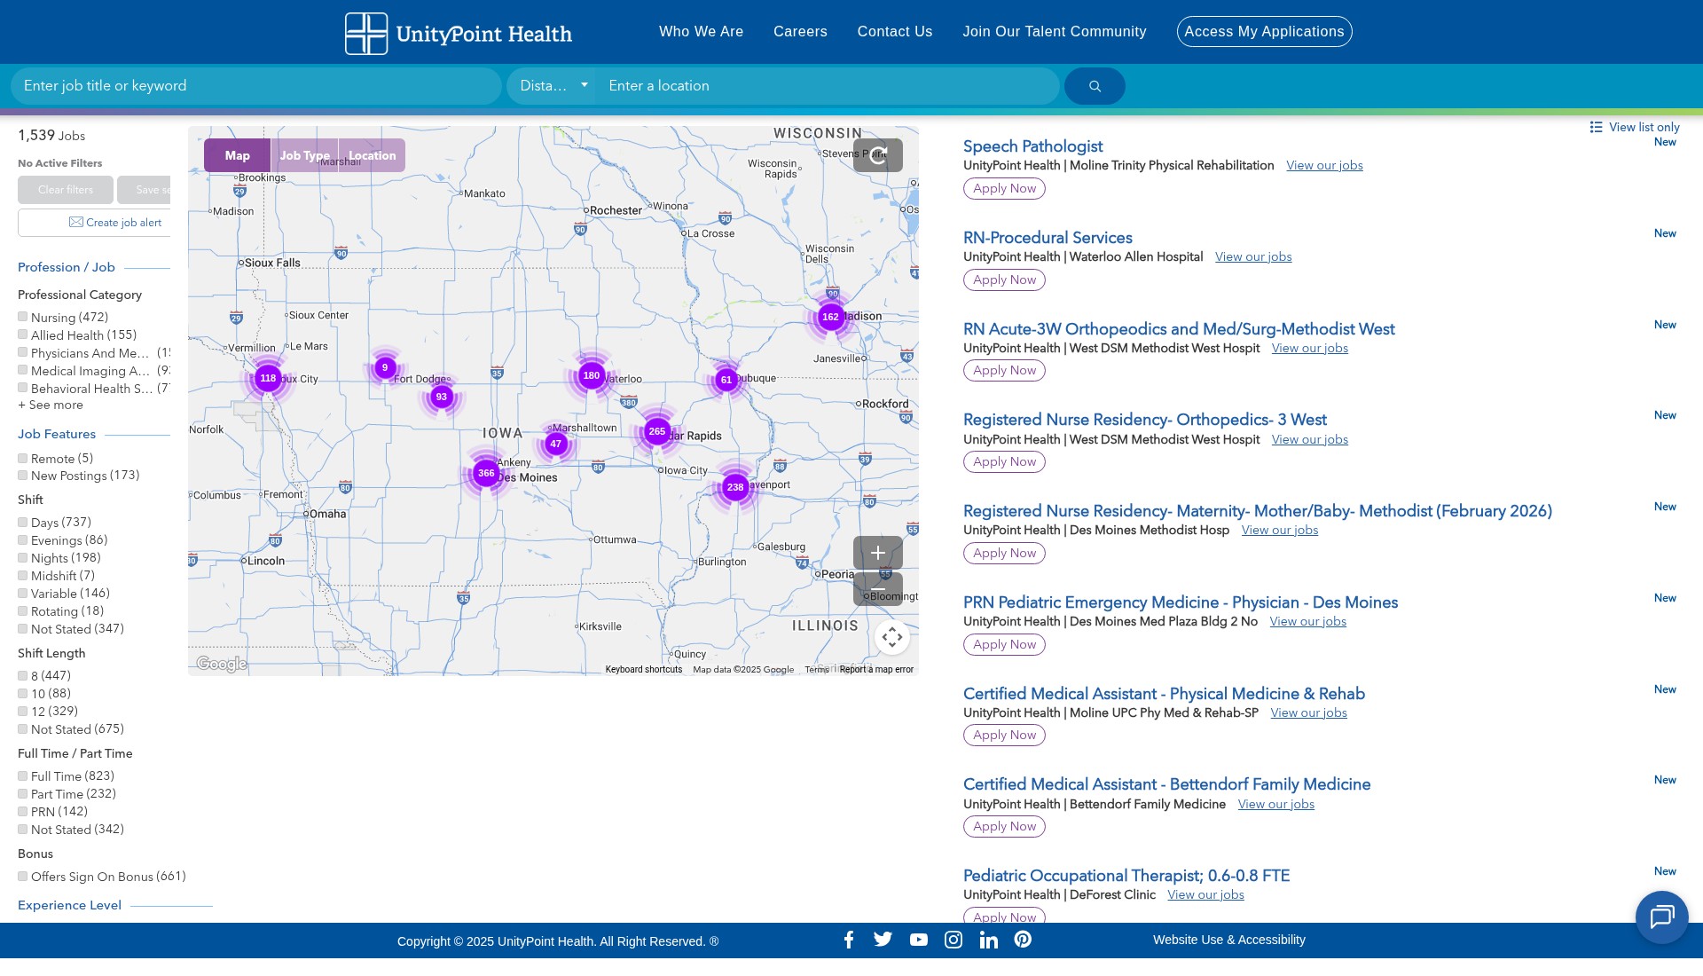Check the Nights (198) shift filter

(x=23, y=558)
